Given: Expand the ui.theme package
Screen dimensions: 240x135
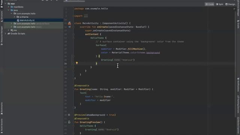Looking at the screenshot, I should (14, 17).
